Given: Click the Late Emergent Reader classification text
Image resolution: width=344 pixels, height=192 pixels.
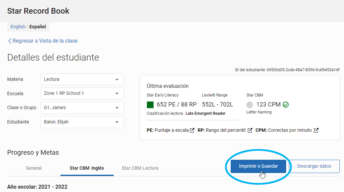Looking at the screenshot, I should 205,113.
